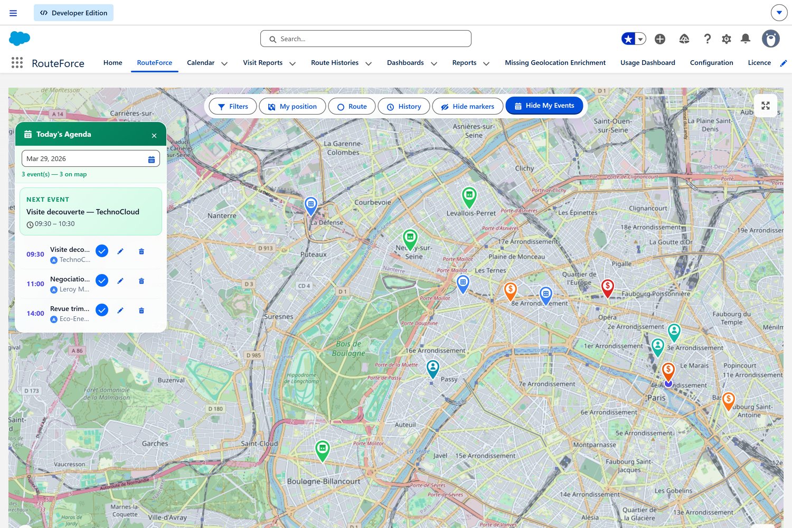Open the Setup gear icon
This screenshot has width=792, height=528.
[x=727, y=39]
